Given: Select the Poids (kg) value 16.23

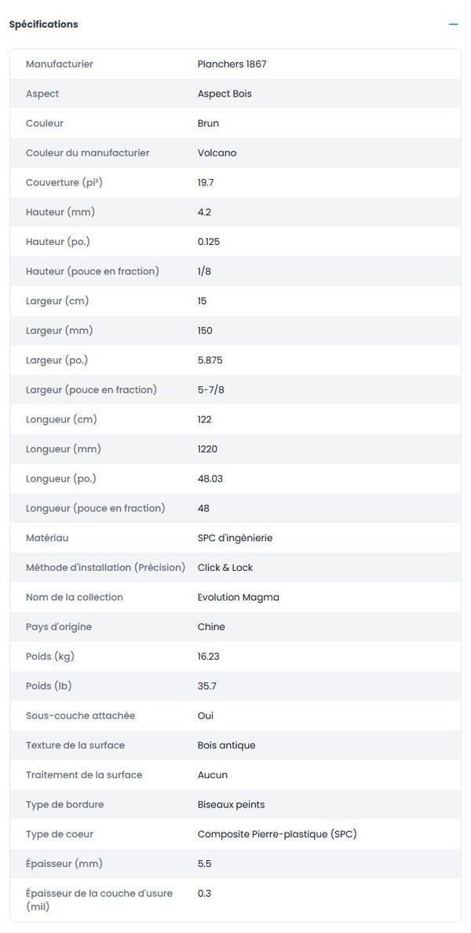Looking at the screenshot, I should tap(209, 657).
